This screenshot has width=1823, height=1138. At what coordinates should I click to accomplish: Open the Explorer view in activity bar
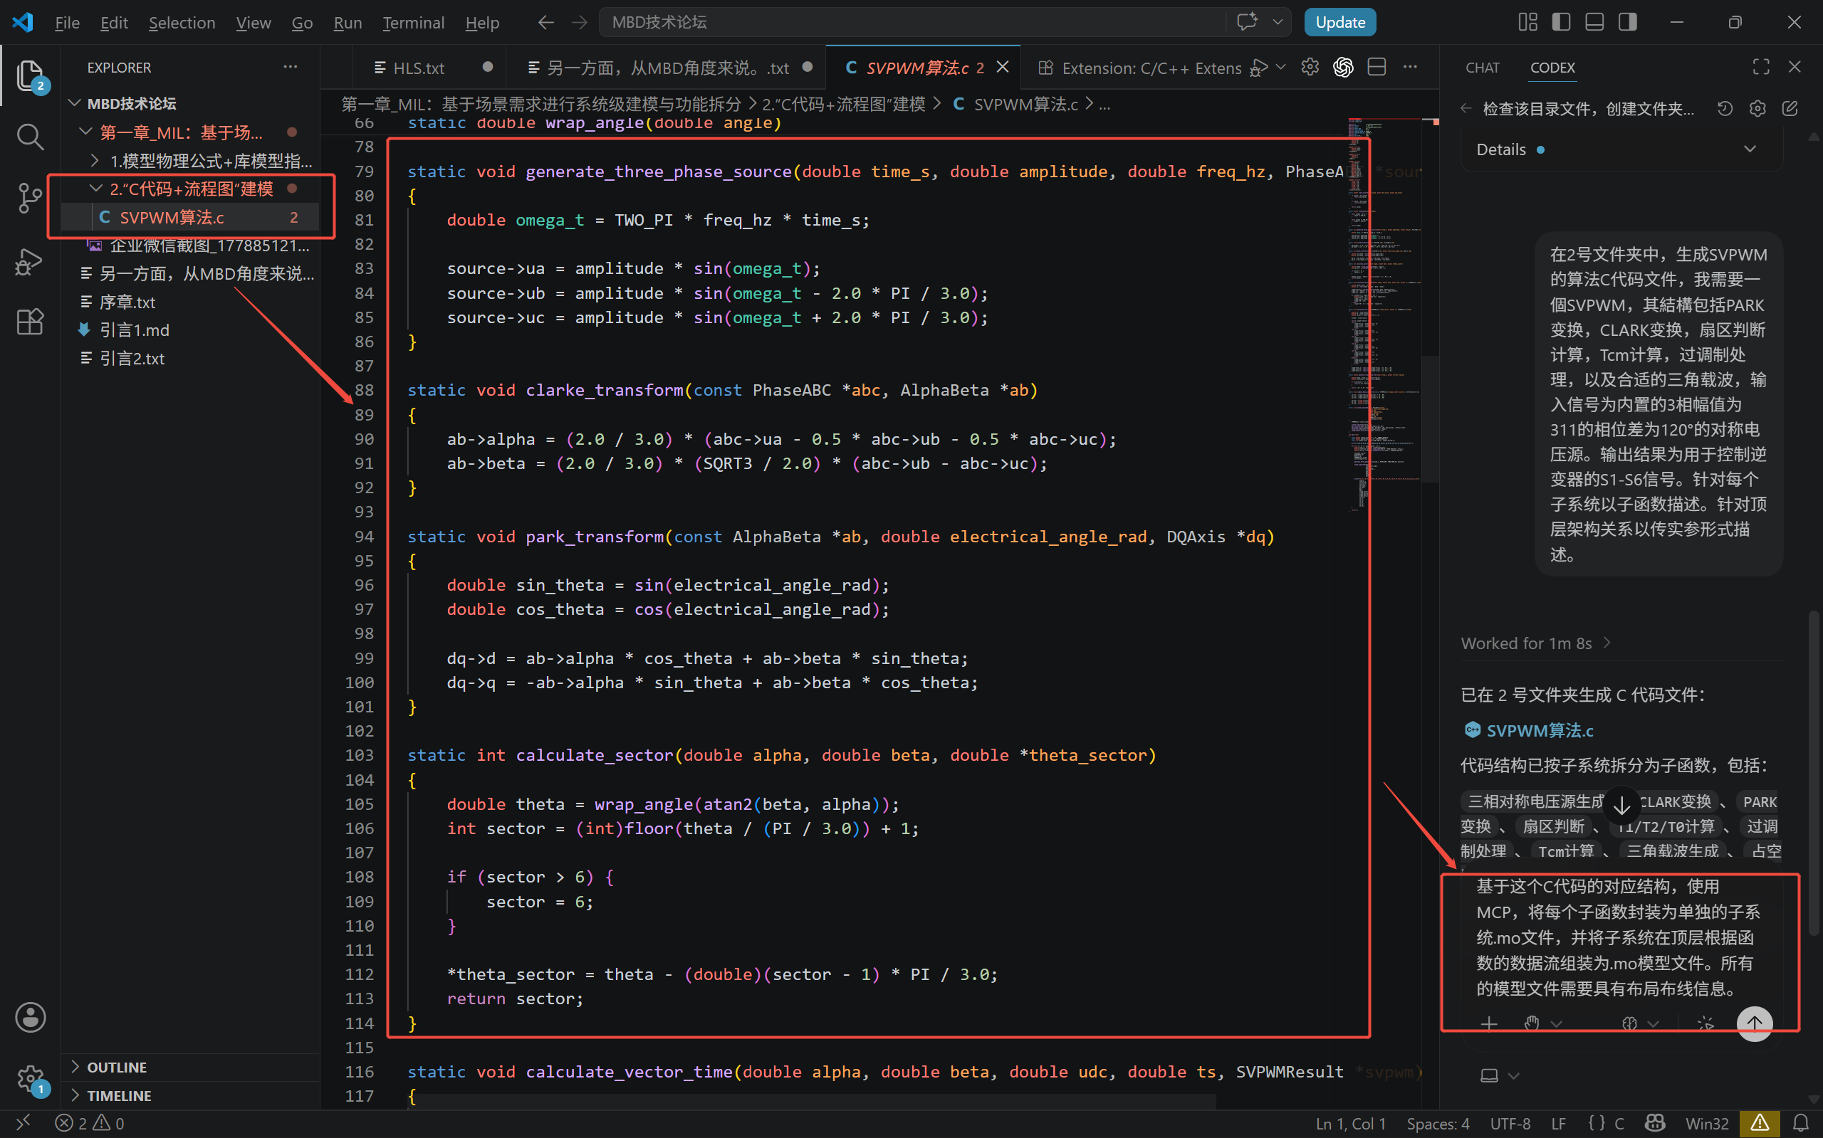[x=30, y=75]
